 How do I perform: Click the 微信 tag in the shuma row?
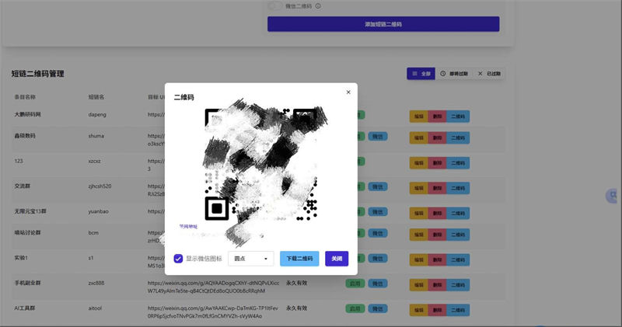click(x=378, y=137)
